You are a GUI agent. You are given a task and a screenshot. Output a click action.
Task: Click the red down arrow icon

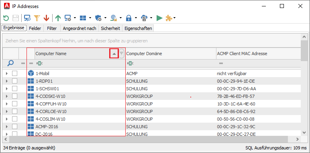[46, 18]
